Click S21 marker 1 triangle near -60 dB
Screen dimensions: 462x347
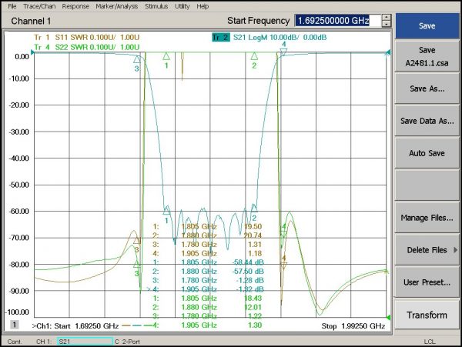(x=166, y=210)
